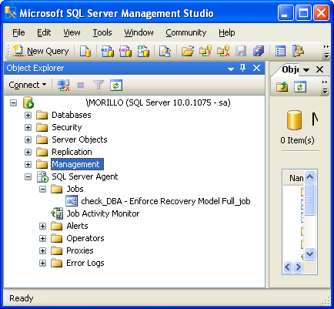Viewport: 334px width, 309px height.
Task: Click the Database Engine Query icon
Action: [85, 51]
